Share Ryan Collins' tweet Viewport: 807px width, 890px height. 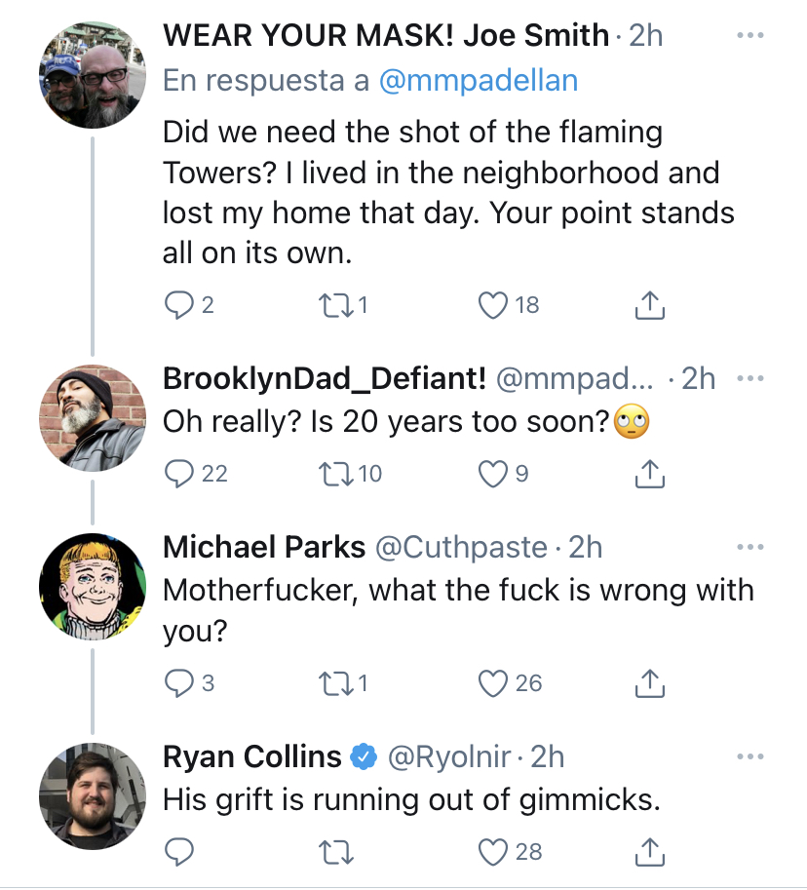point(649,852)
